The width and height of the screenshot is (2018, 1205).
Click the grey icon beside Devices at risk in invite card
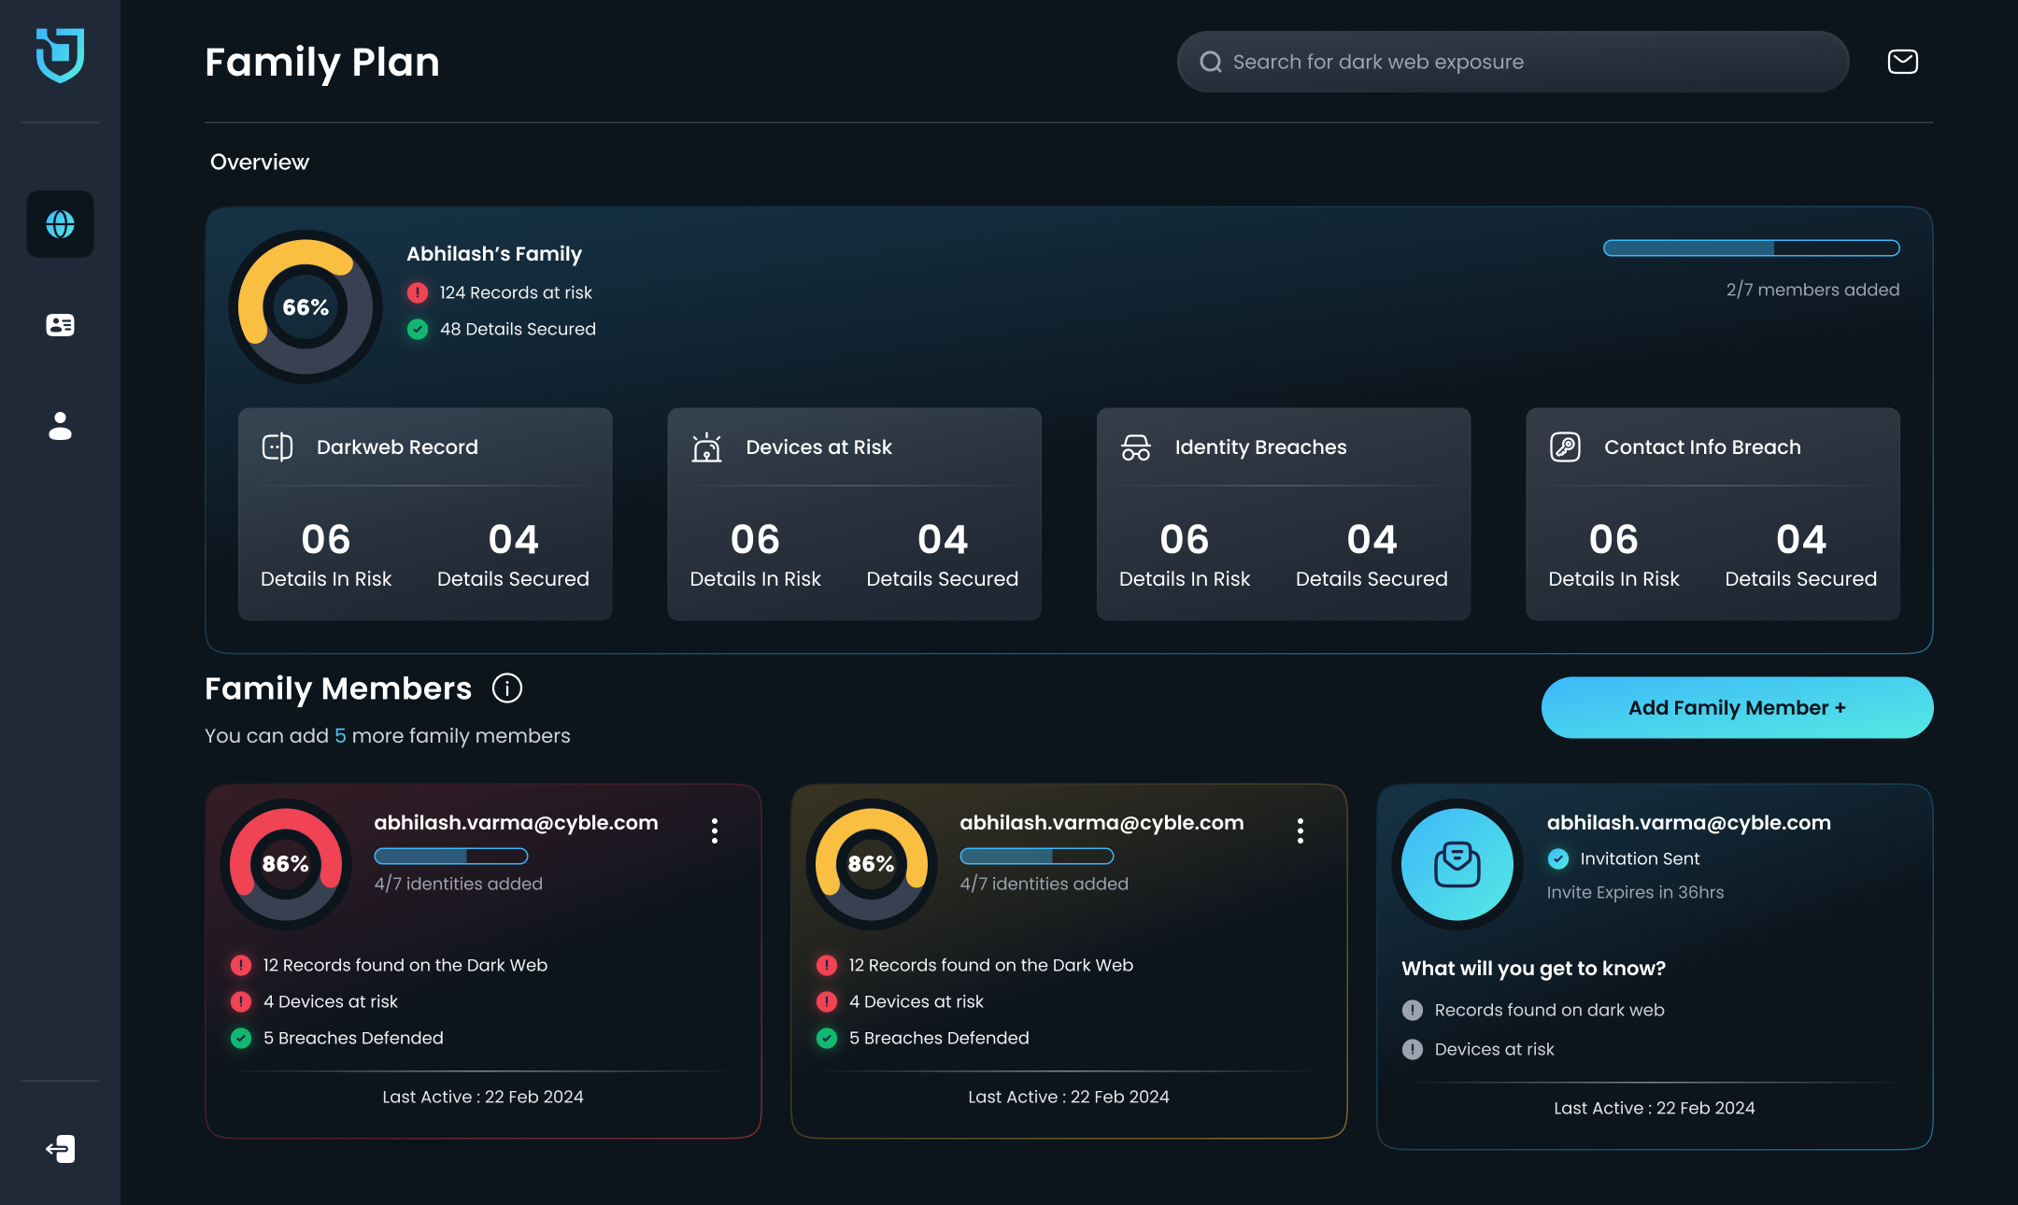[x=1413, y=1049]
